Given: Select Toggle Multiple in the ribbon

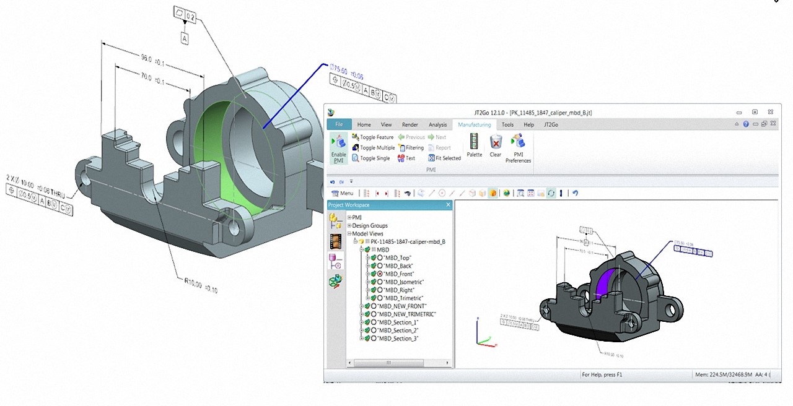Looking at the screenshot, I should [x=373, y=148].
